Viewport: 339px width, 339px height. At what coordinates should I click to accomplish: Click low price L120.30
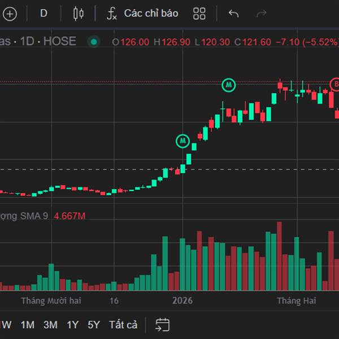(212, 42)
